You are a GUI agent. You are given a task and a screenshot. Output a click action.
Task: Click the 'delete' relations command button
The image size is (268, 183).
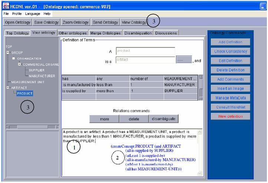click(x=134, y=119)
